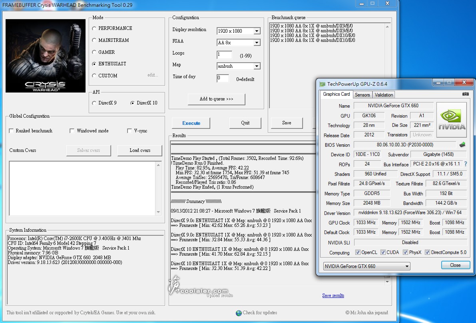Open the FSAA dropdown showing AA 8x
476x323 pixels.
(257, 43)
